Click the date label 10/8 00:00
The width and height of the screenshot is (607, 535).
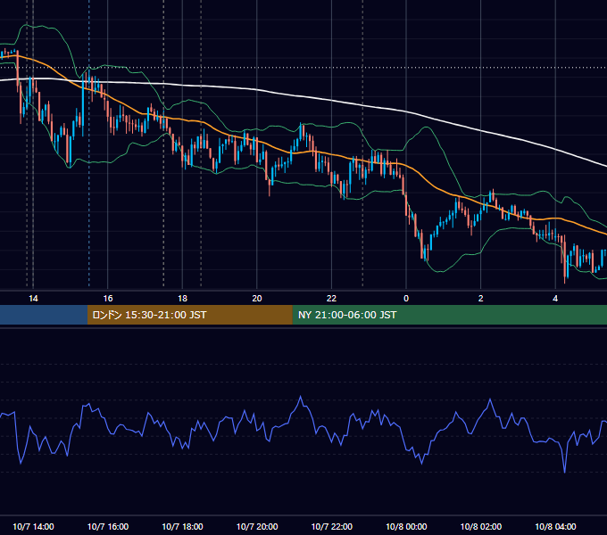[x=406, y=526]
